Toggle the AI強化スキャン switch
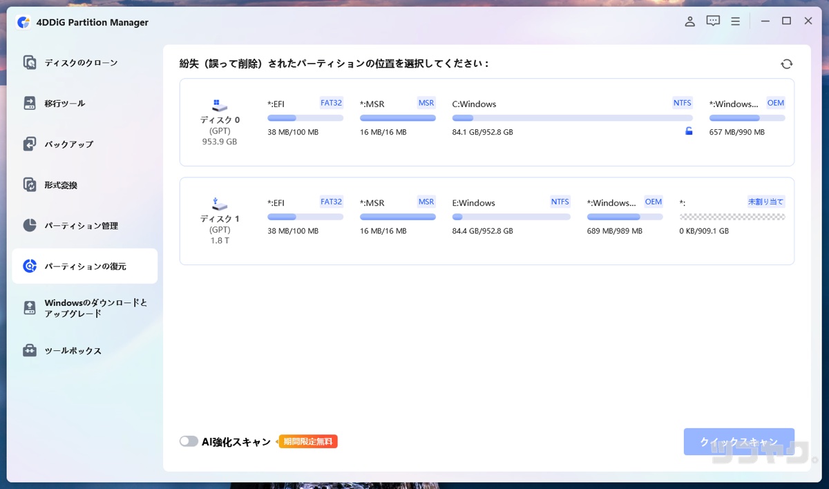Image resolution: width=829 pixels, height=489 pixels. 189,441
